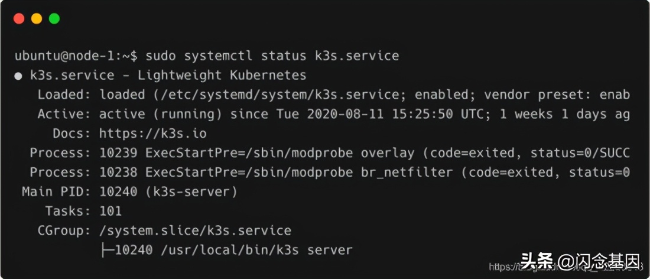Click the Tasks count 101
This screenshot has height=279, width=650.
tap(110, 211)
